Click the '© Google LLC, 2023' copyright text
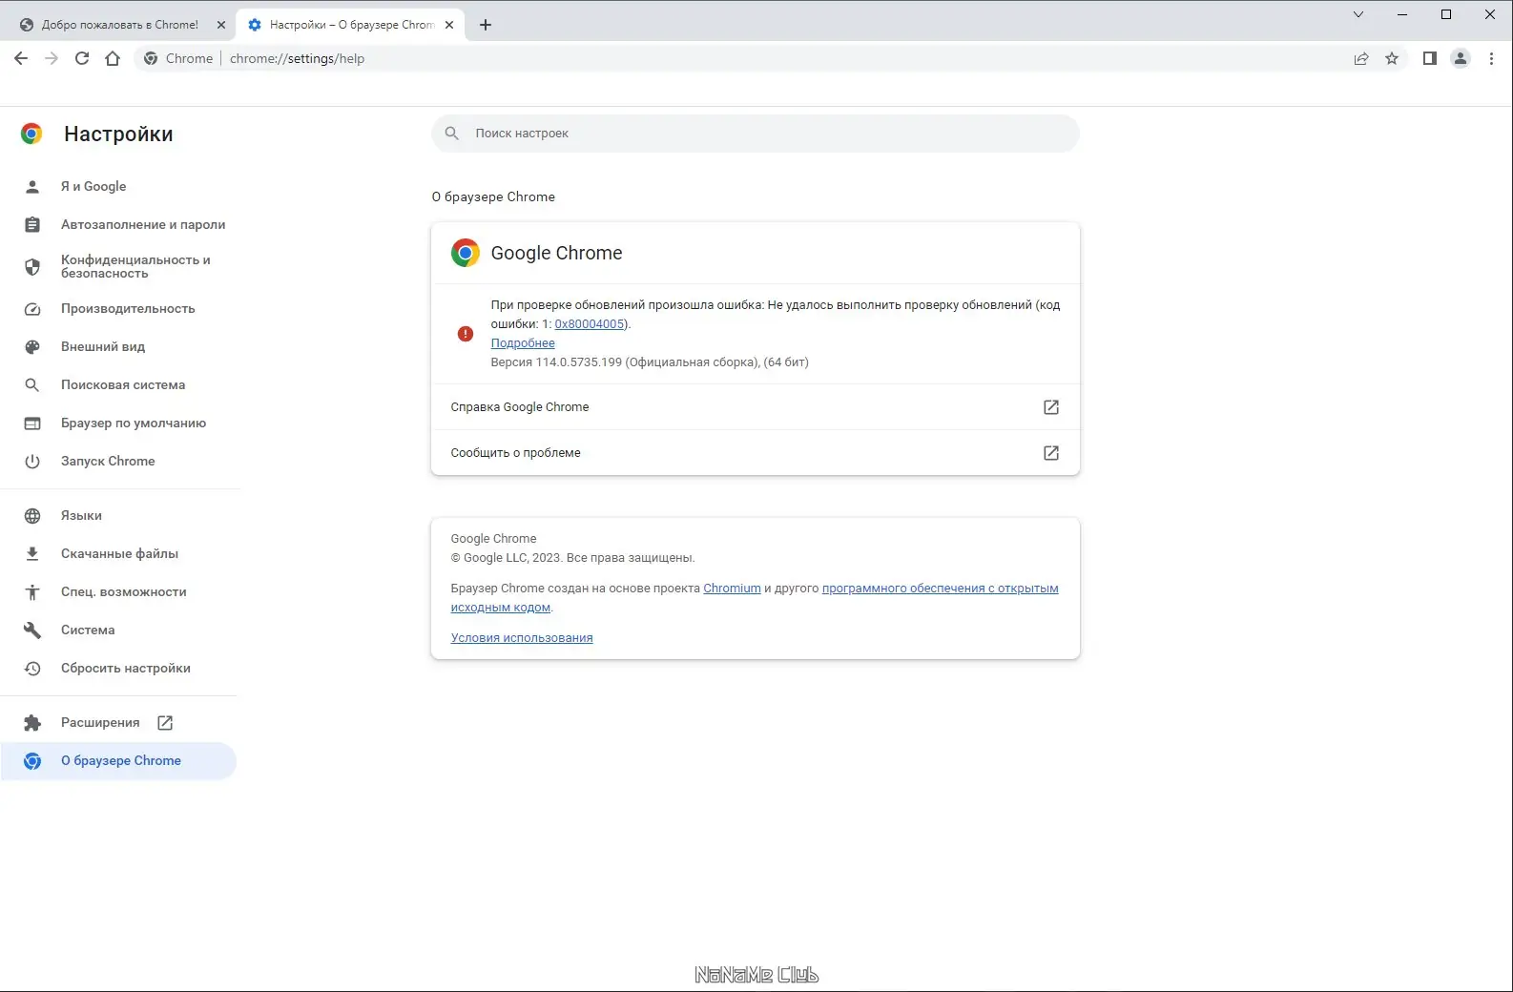 click(x=507, y=557)
